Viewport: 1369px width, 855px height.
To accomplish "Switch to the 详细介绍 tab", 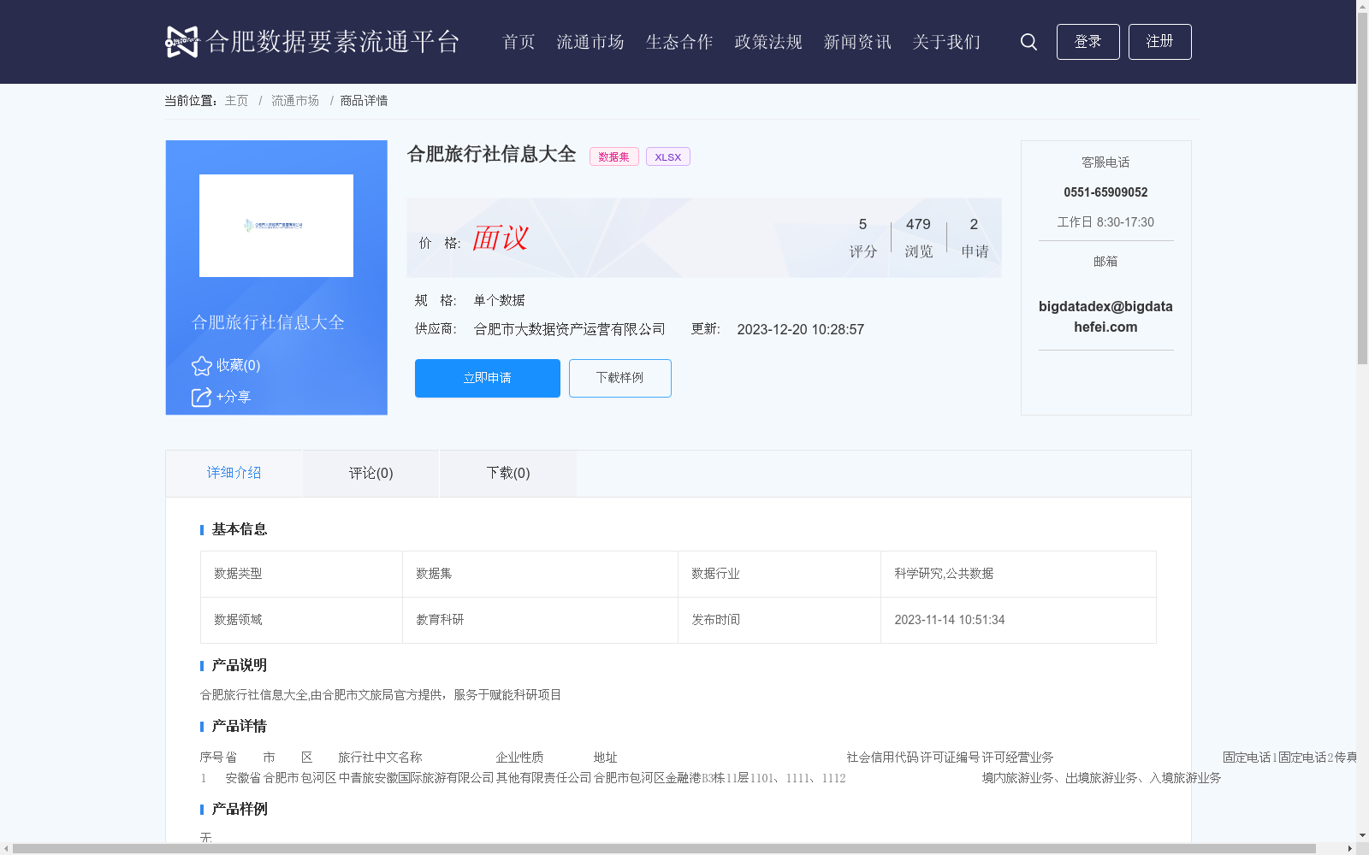I will tap(234, 473).
